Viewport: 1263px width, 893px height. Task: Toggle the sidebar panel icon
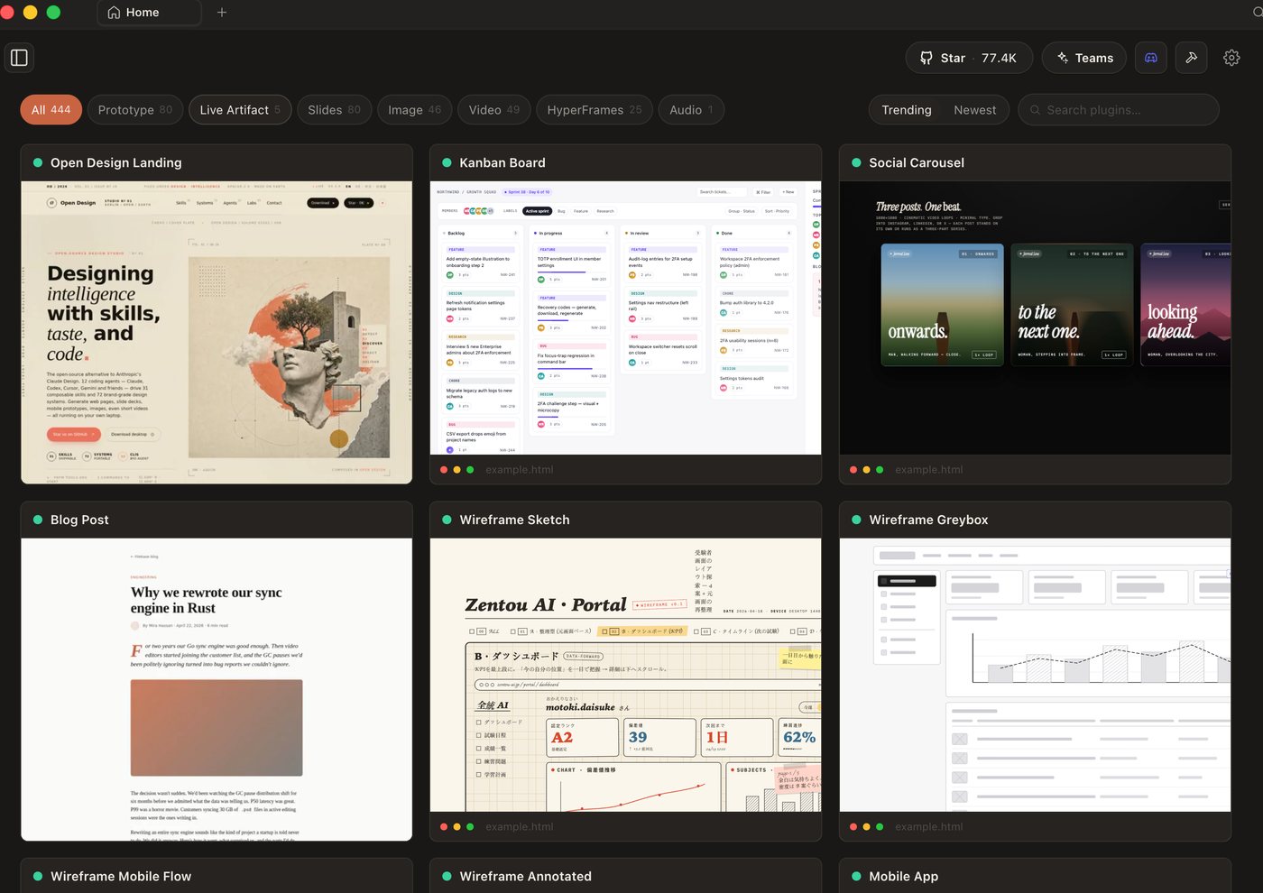pyautogui.click(x=19, y=58)
